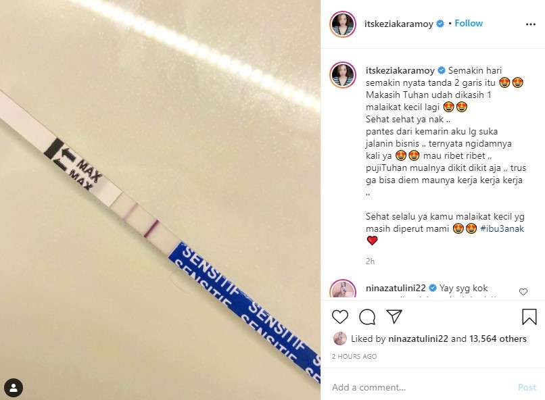This screenshot has width=545, height=400.
Task: Click ninazatulini22 in the Liked by line
Action: click(418, 339)
